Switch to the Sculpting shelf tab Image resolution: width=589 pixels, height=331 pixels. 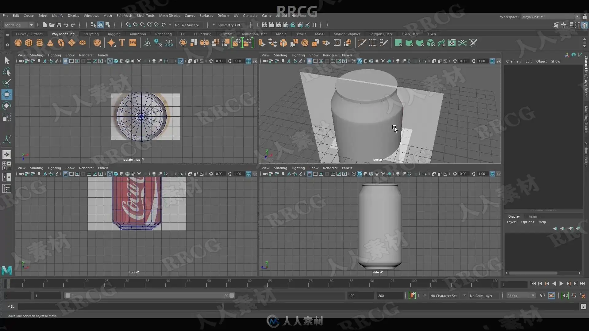pyautogui.click(x=91, y=34)
